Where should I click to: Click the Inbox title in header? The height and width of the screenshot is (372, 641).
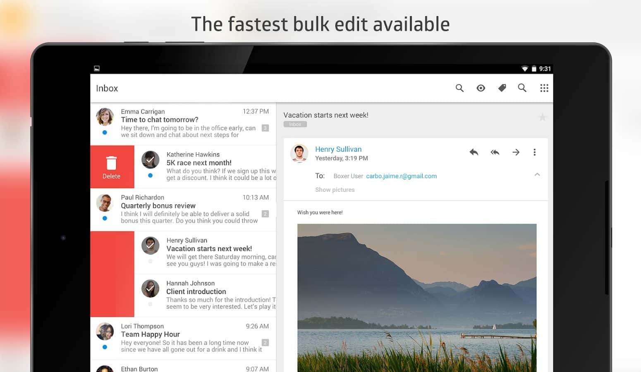[107, 88]
